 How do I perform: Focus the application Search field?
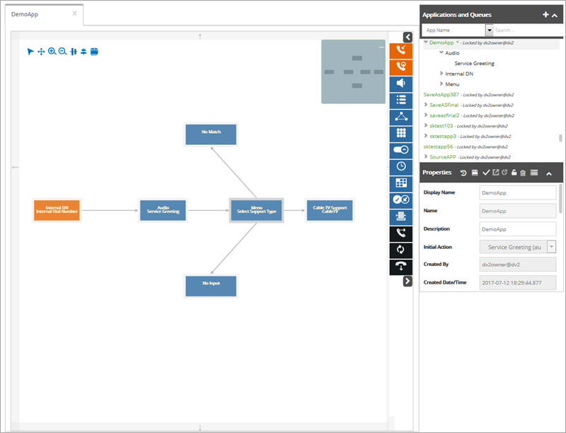(528, 30)
